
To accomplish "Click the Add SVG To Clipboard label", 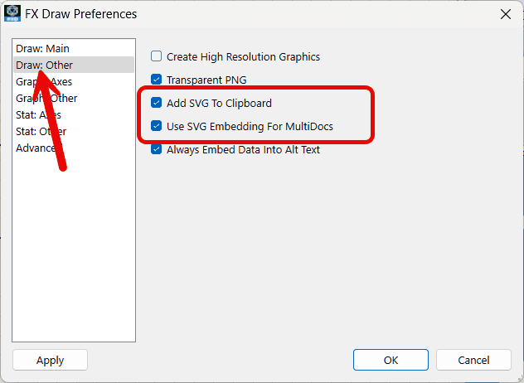I will pyautogui.click(x=219, y=104).
